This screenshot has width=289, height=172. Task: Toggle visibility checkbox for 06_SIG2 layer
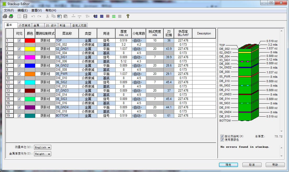tap(19, 82)
